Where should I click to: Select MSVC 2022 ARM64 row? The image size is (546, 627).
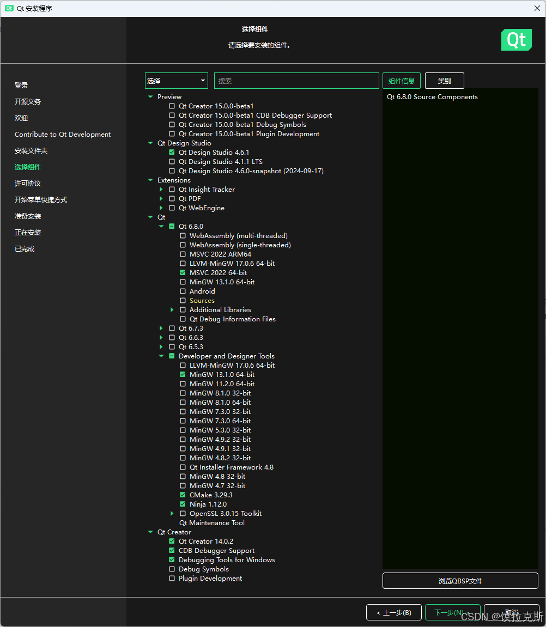[x=220, y=254]
